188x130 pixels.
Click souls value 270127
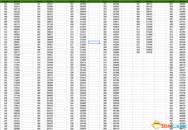(x=149, y=17)
